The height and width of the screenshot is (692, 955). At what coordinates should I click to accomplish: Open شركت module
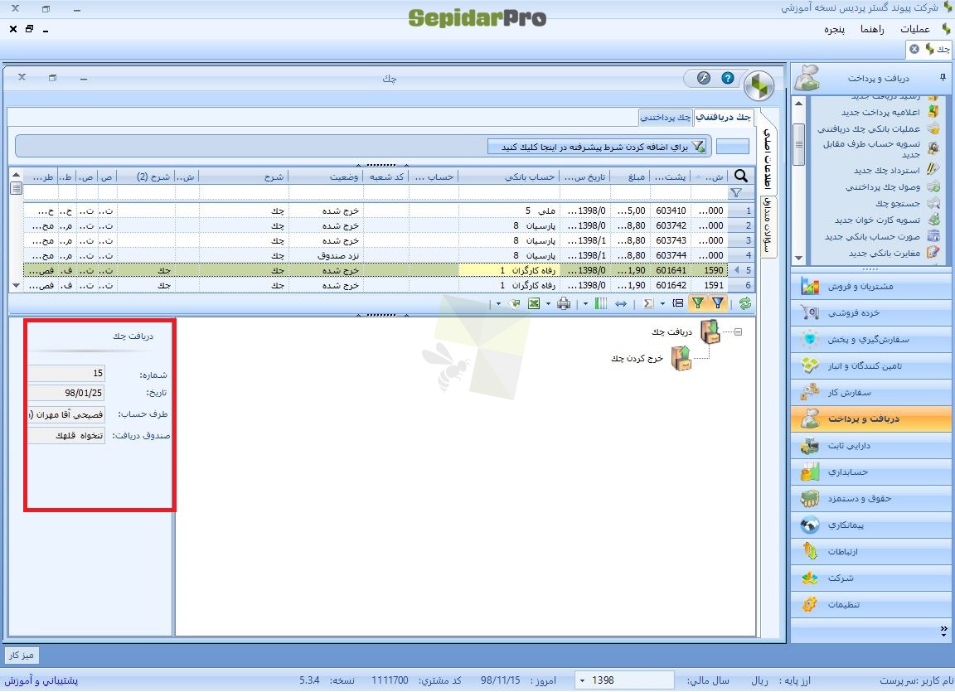(x=871, y=578)
